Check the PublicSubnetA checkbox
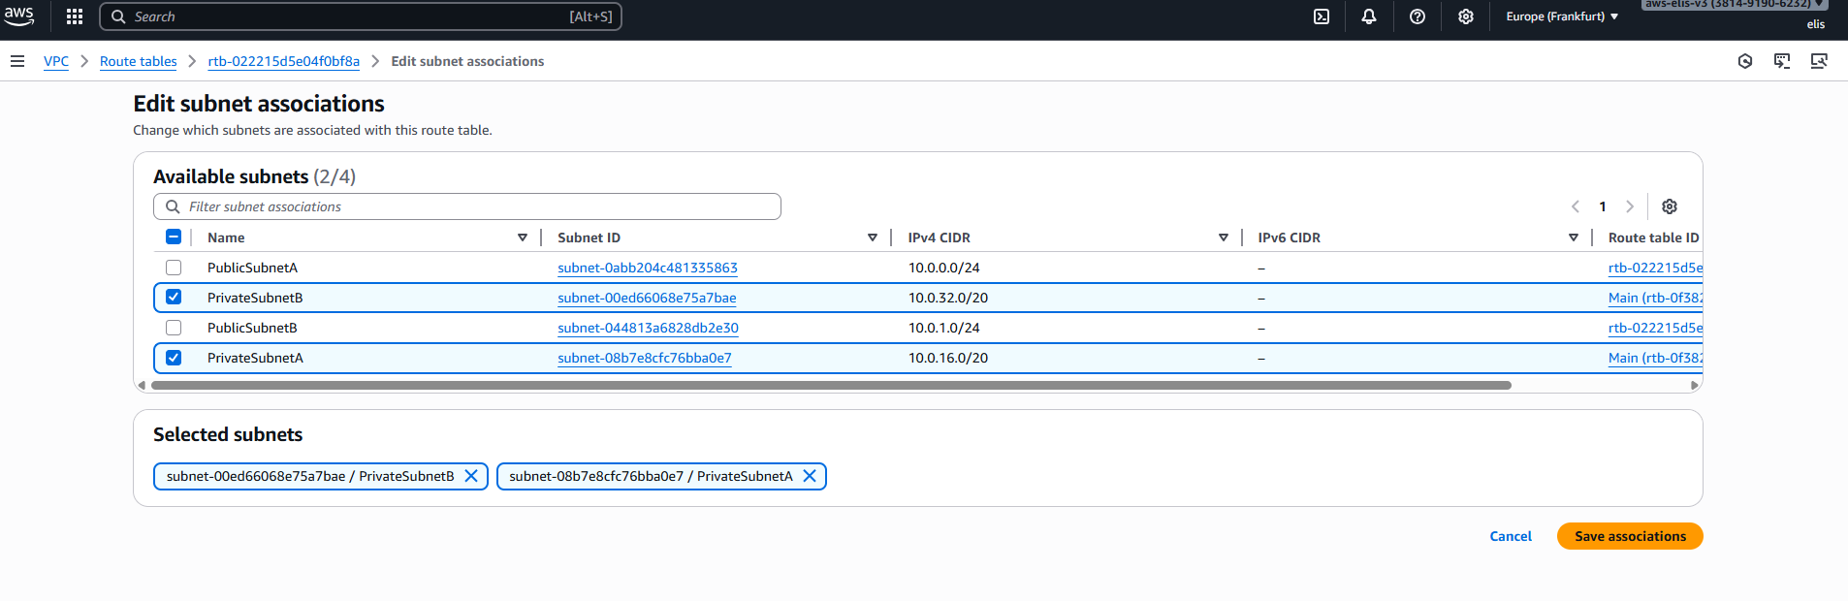The width and height of the screenshot is (1848, 601). click(174, 268)
